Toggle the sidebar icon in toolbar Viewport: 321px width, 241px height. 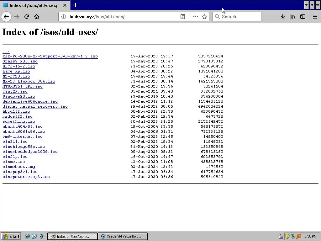(x=303, y=17)
